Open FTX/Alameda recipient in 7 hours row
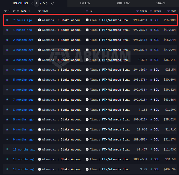179x175 pixels. (116, 20)
